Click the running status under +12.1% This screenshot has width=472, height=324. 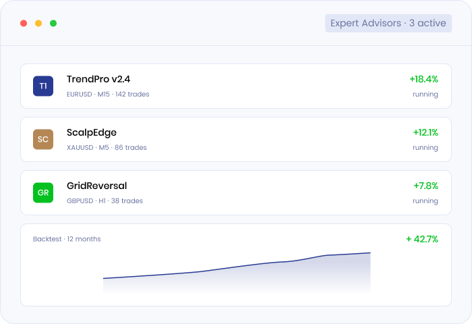pyautogui.click(x=425, y=148)
